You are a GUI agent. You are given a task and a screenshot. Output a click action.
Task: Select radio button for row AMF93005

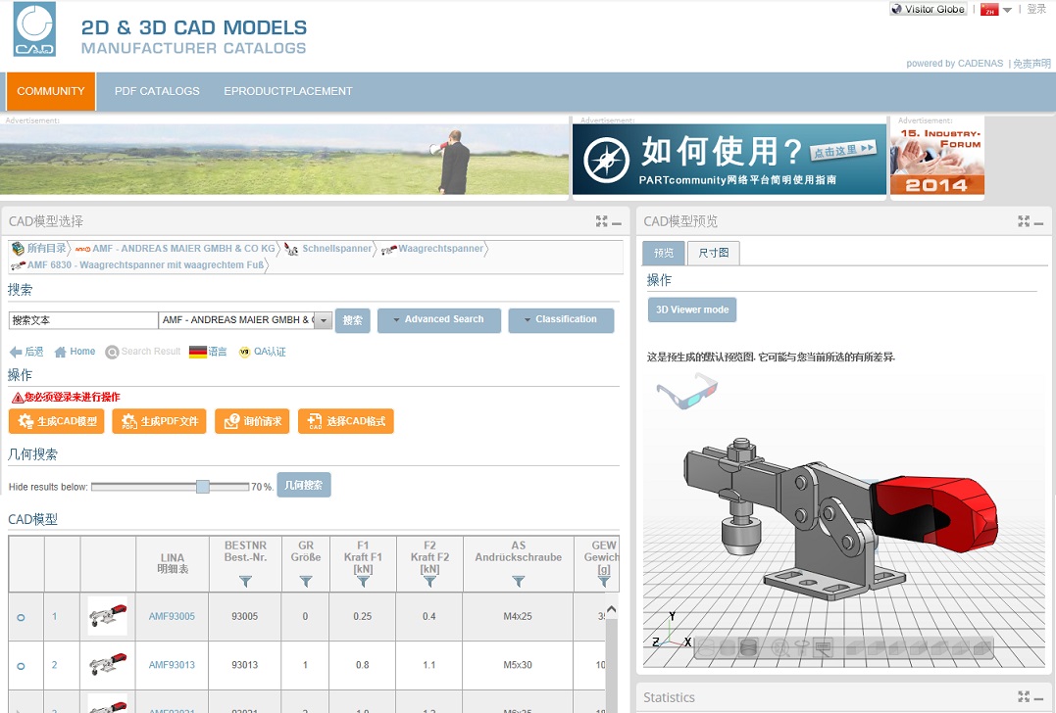point(22,617)
